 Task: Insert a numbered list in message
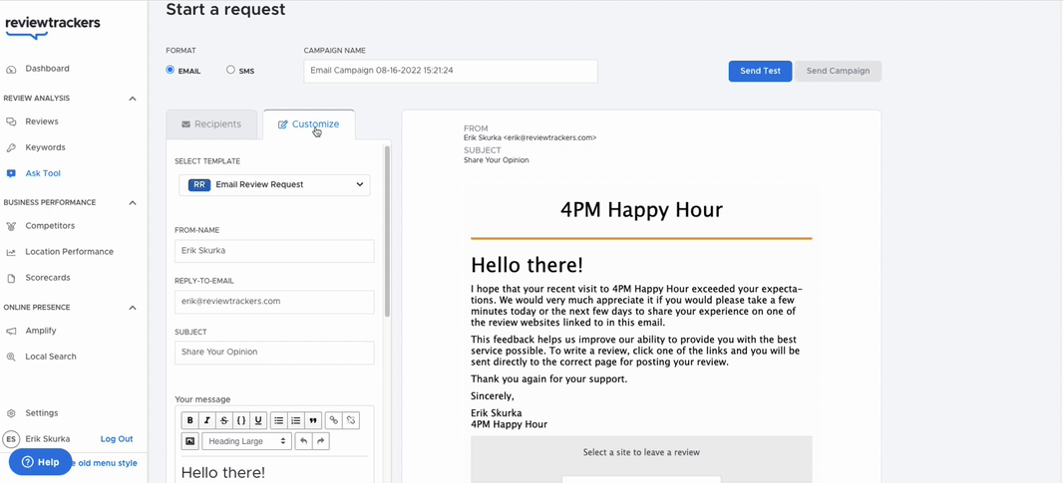295,420
